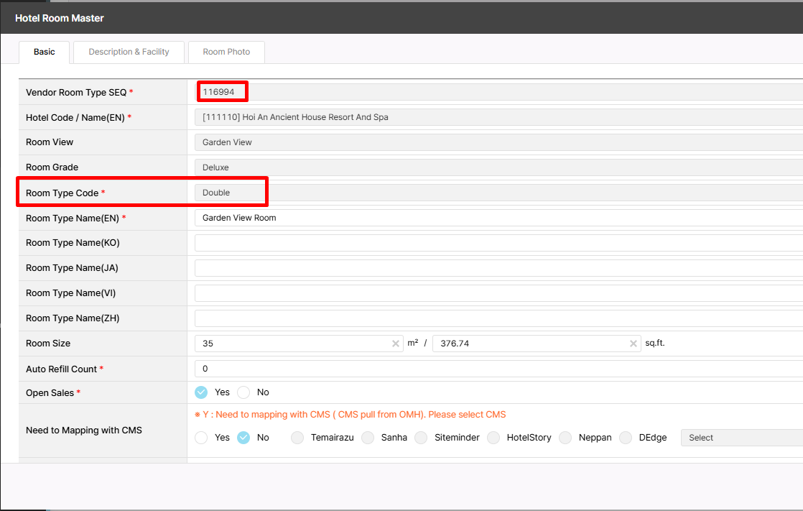Viewport: 803px width, 511px height.
Task: Select the Siteminder CMS option
Action: click(421, 438)
